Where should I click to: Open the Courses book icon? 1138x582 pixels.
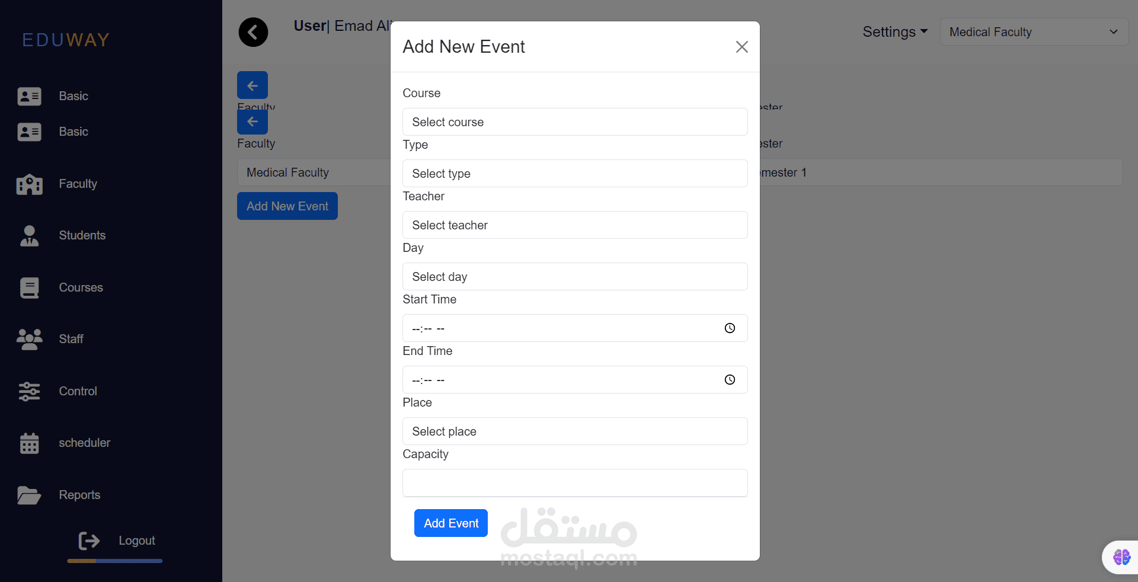click(x=30, y=288)
